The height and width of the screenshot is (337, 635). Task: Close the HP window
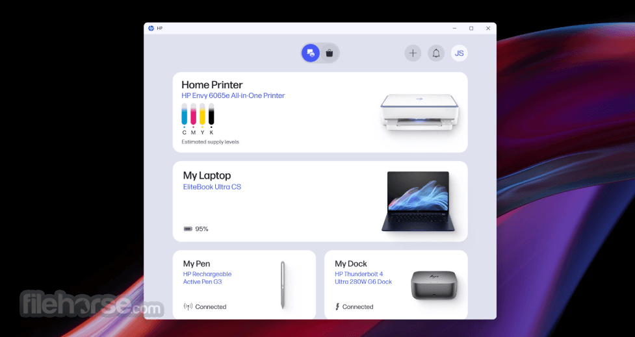tap(488, 29)
